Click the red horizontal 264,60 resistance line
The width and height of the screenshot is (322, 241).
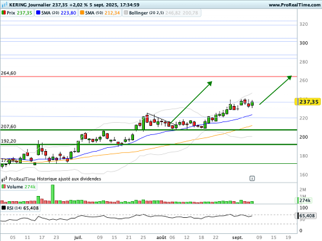pos(149,76)
